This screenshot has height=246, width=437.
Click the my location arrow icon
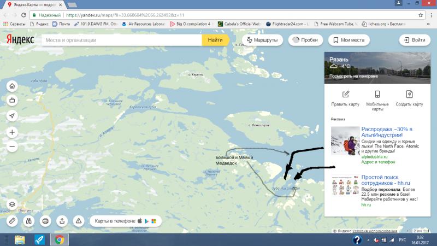13,115
